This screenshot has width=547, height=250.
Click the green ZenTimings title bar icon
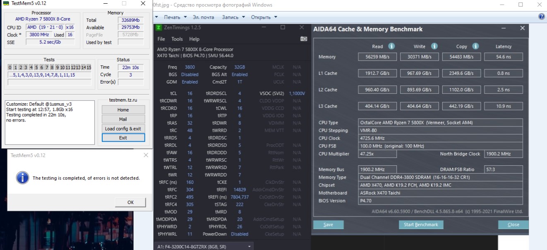click(x=158, y=28)
